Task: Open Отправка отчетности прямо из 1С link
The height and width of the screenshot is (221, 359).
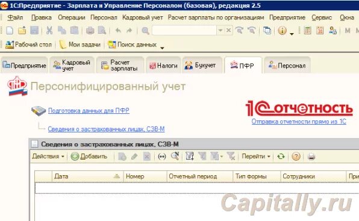Action: [x=299, y=122]
